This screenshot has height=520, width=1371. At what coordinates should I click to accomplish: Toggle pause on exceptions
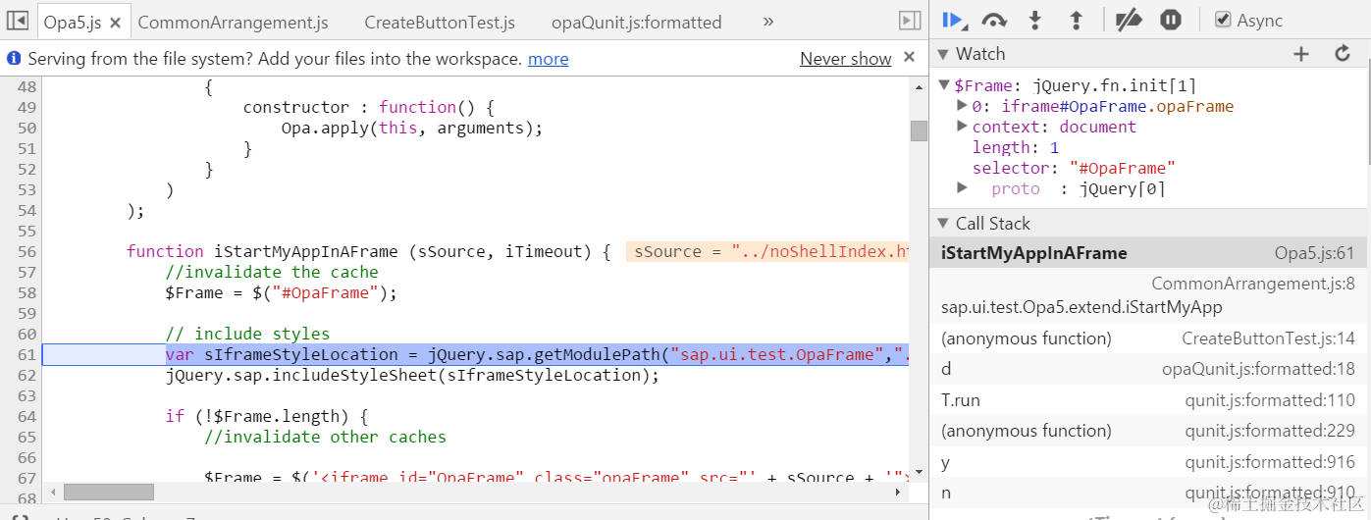[x=1170, y=20]
